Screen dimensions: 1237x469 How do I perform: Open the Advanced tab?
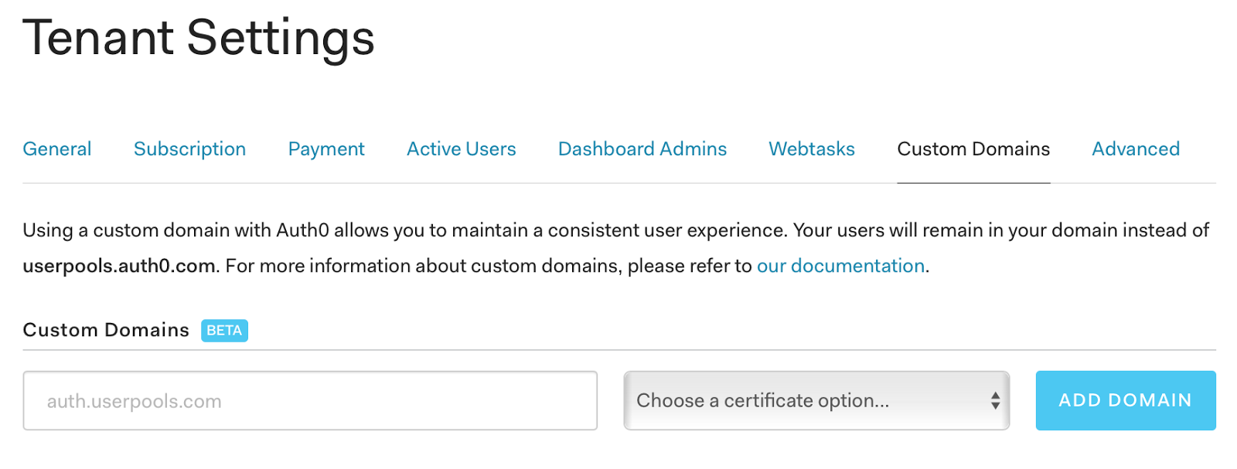[1136, 149]
